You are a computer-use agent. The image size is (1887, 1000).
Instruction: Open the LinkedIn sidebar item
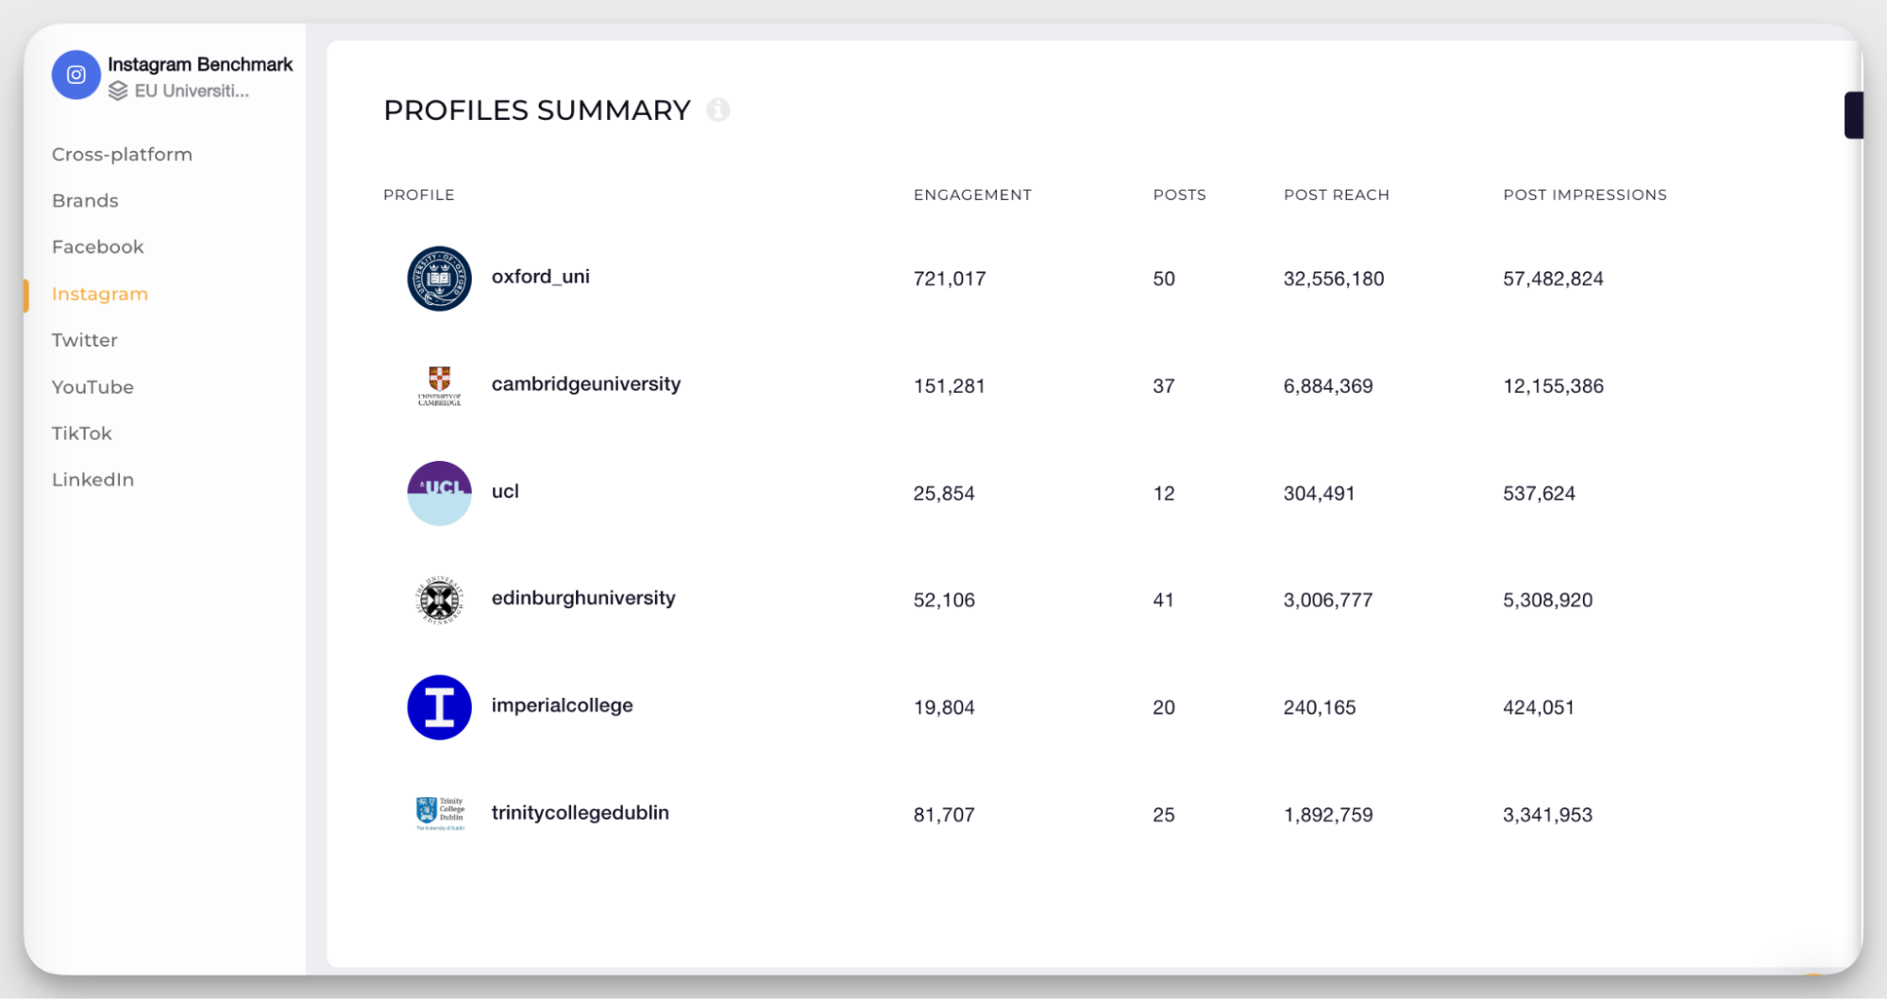click(x=93, y=480)
